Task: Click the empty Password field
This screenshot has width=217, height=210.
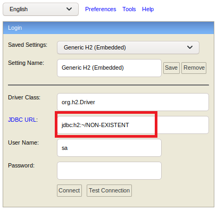Action: pos(109,171)
